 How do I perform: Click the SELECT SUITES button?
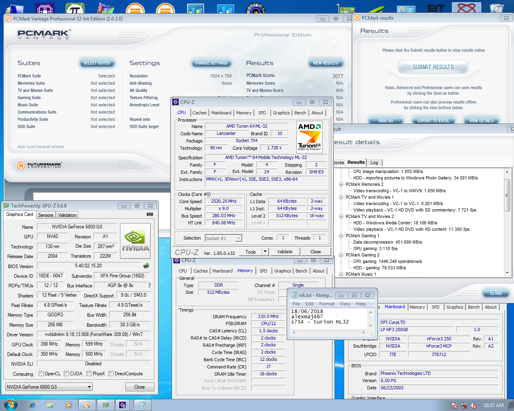[x=96, y=63]
